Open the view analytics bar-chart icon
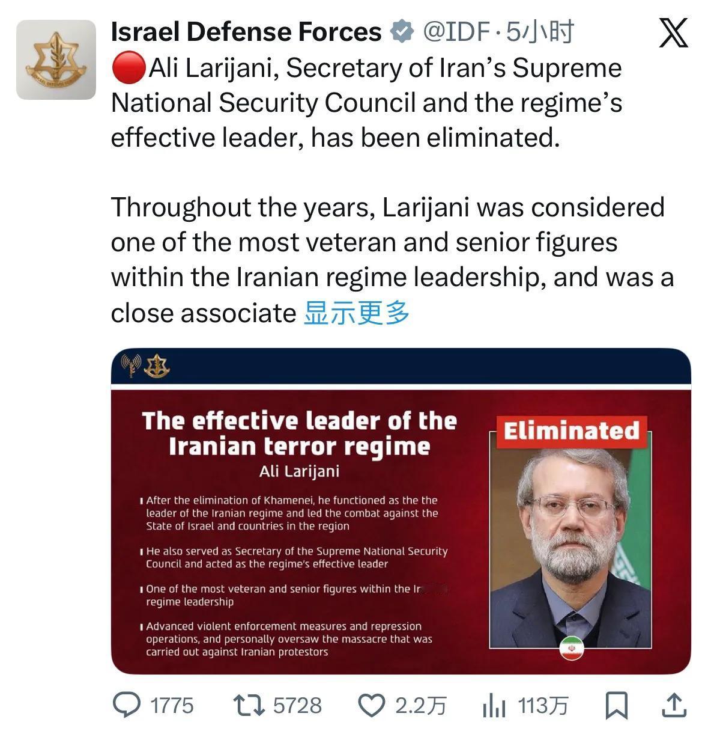This screenshot has height=740, width=708. [x=494, y=705]
